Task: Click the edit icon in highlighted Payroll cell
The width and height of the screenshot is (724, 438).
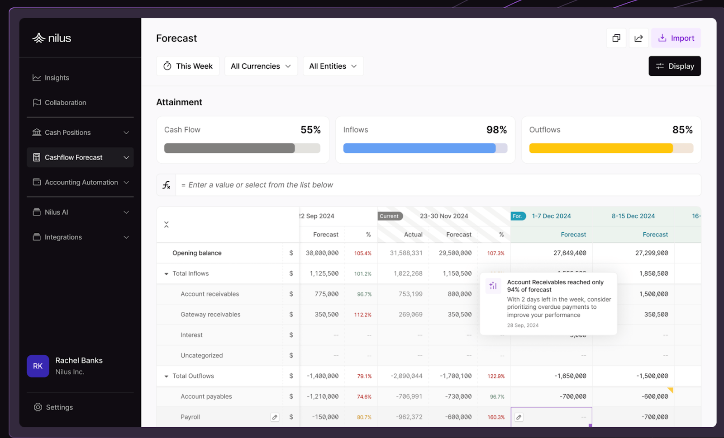Action: pos(519,417)
